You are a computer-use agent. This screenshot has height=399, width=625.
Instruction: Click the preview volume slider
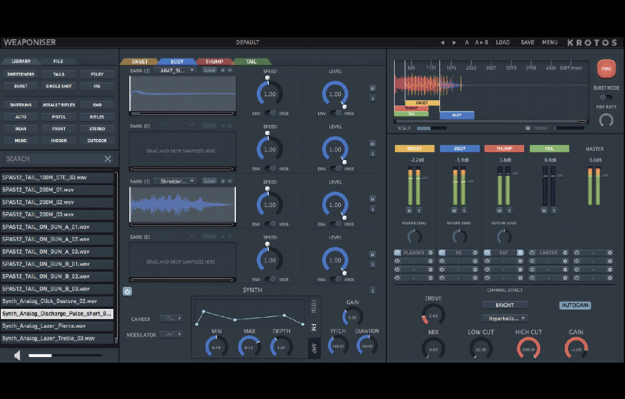click(65, 355)
